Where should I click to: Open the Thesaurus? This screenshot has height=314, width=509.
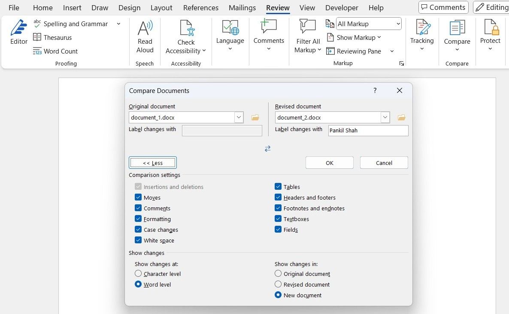[52, 38]
